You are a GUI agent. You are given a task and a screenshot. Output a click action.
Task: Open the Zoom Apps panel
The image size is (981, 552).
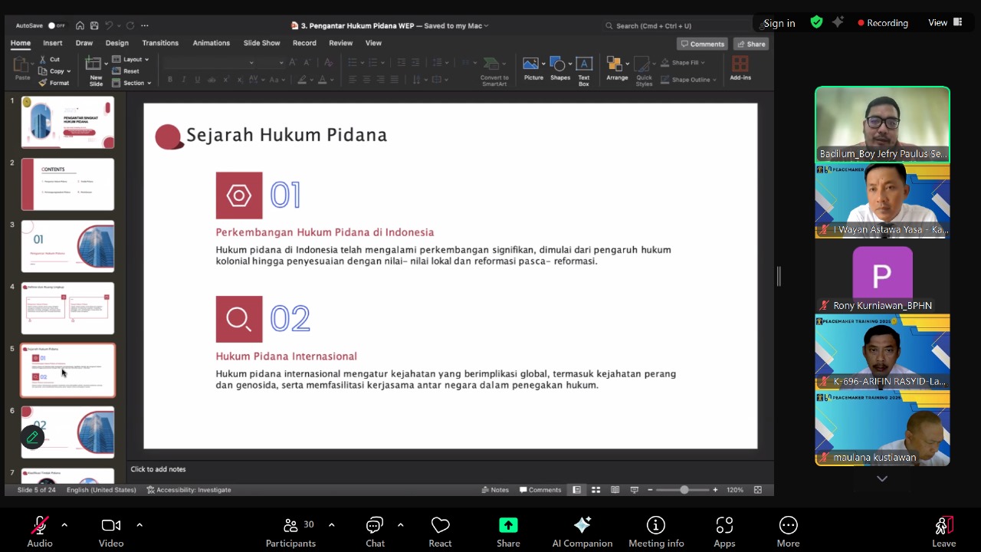(x=724, y=526)
